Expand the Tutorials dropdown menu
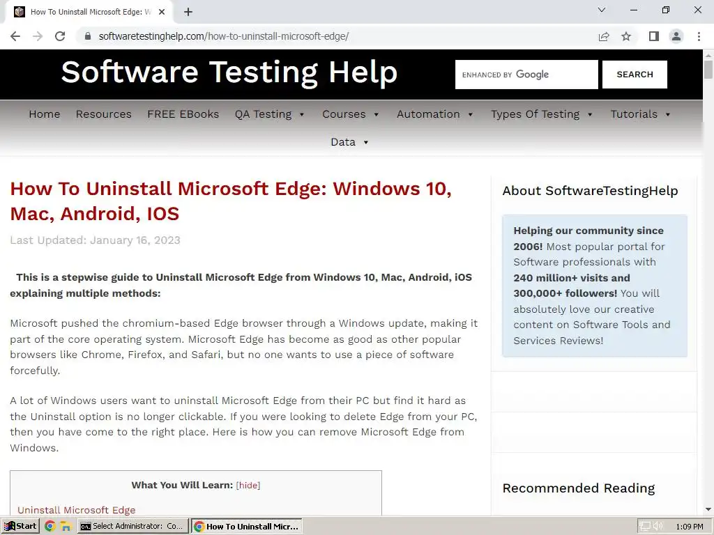 (641, 114)
